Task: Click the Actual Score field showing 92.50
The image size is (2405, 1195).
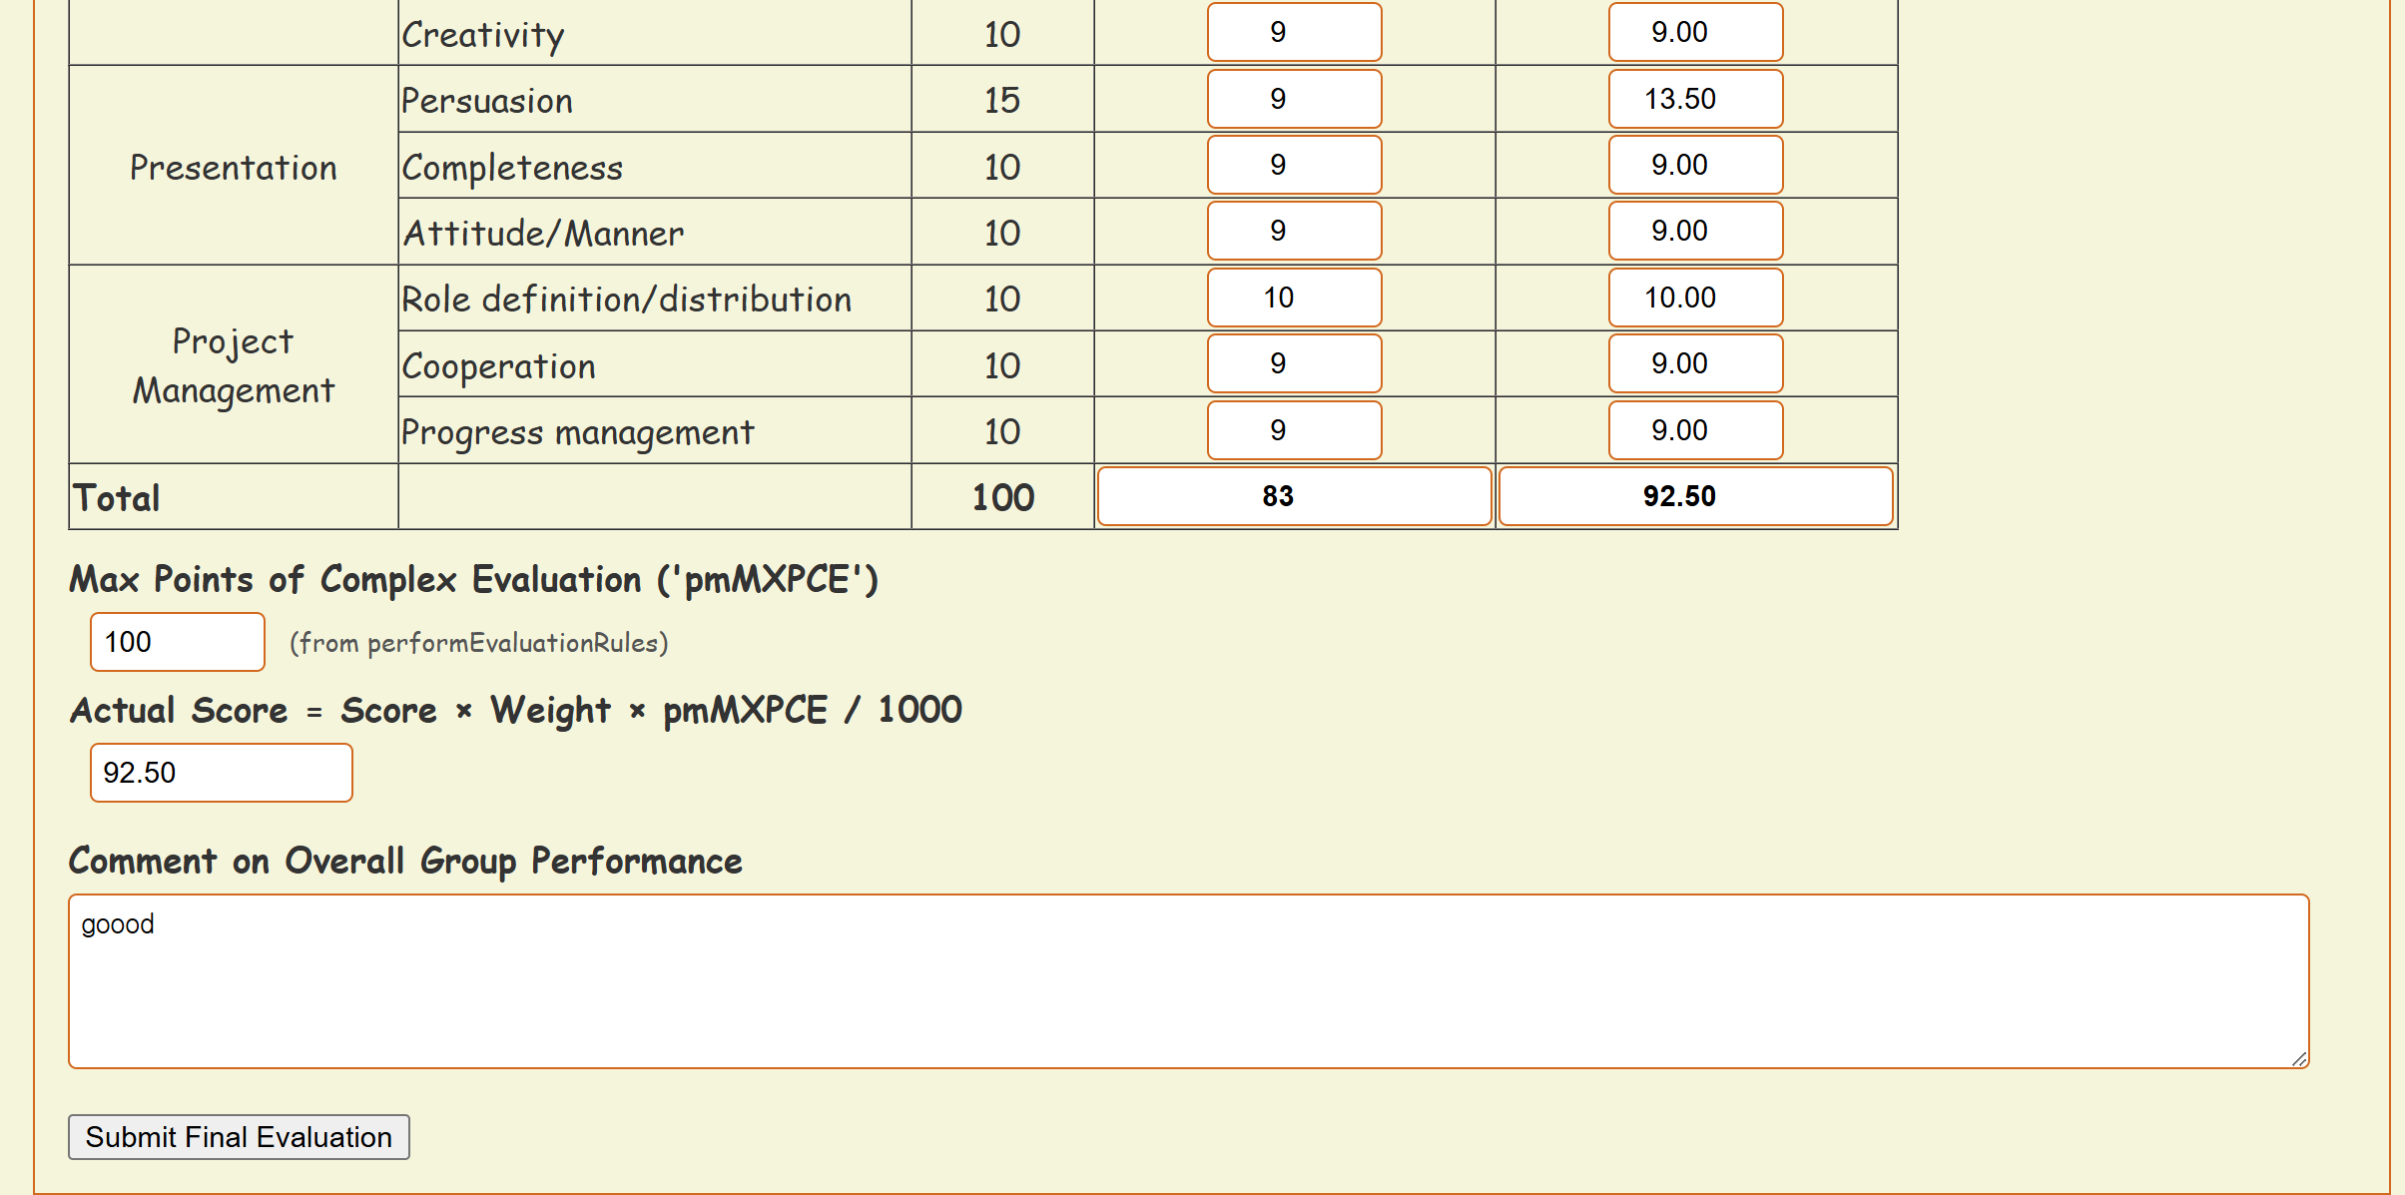Action: pos(221,772)
